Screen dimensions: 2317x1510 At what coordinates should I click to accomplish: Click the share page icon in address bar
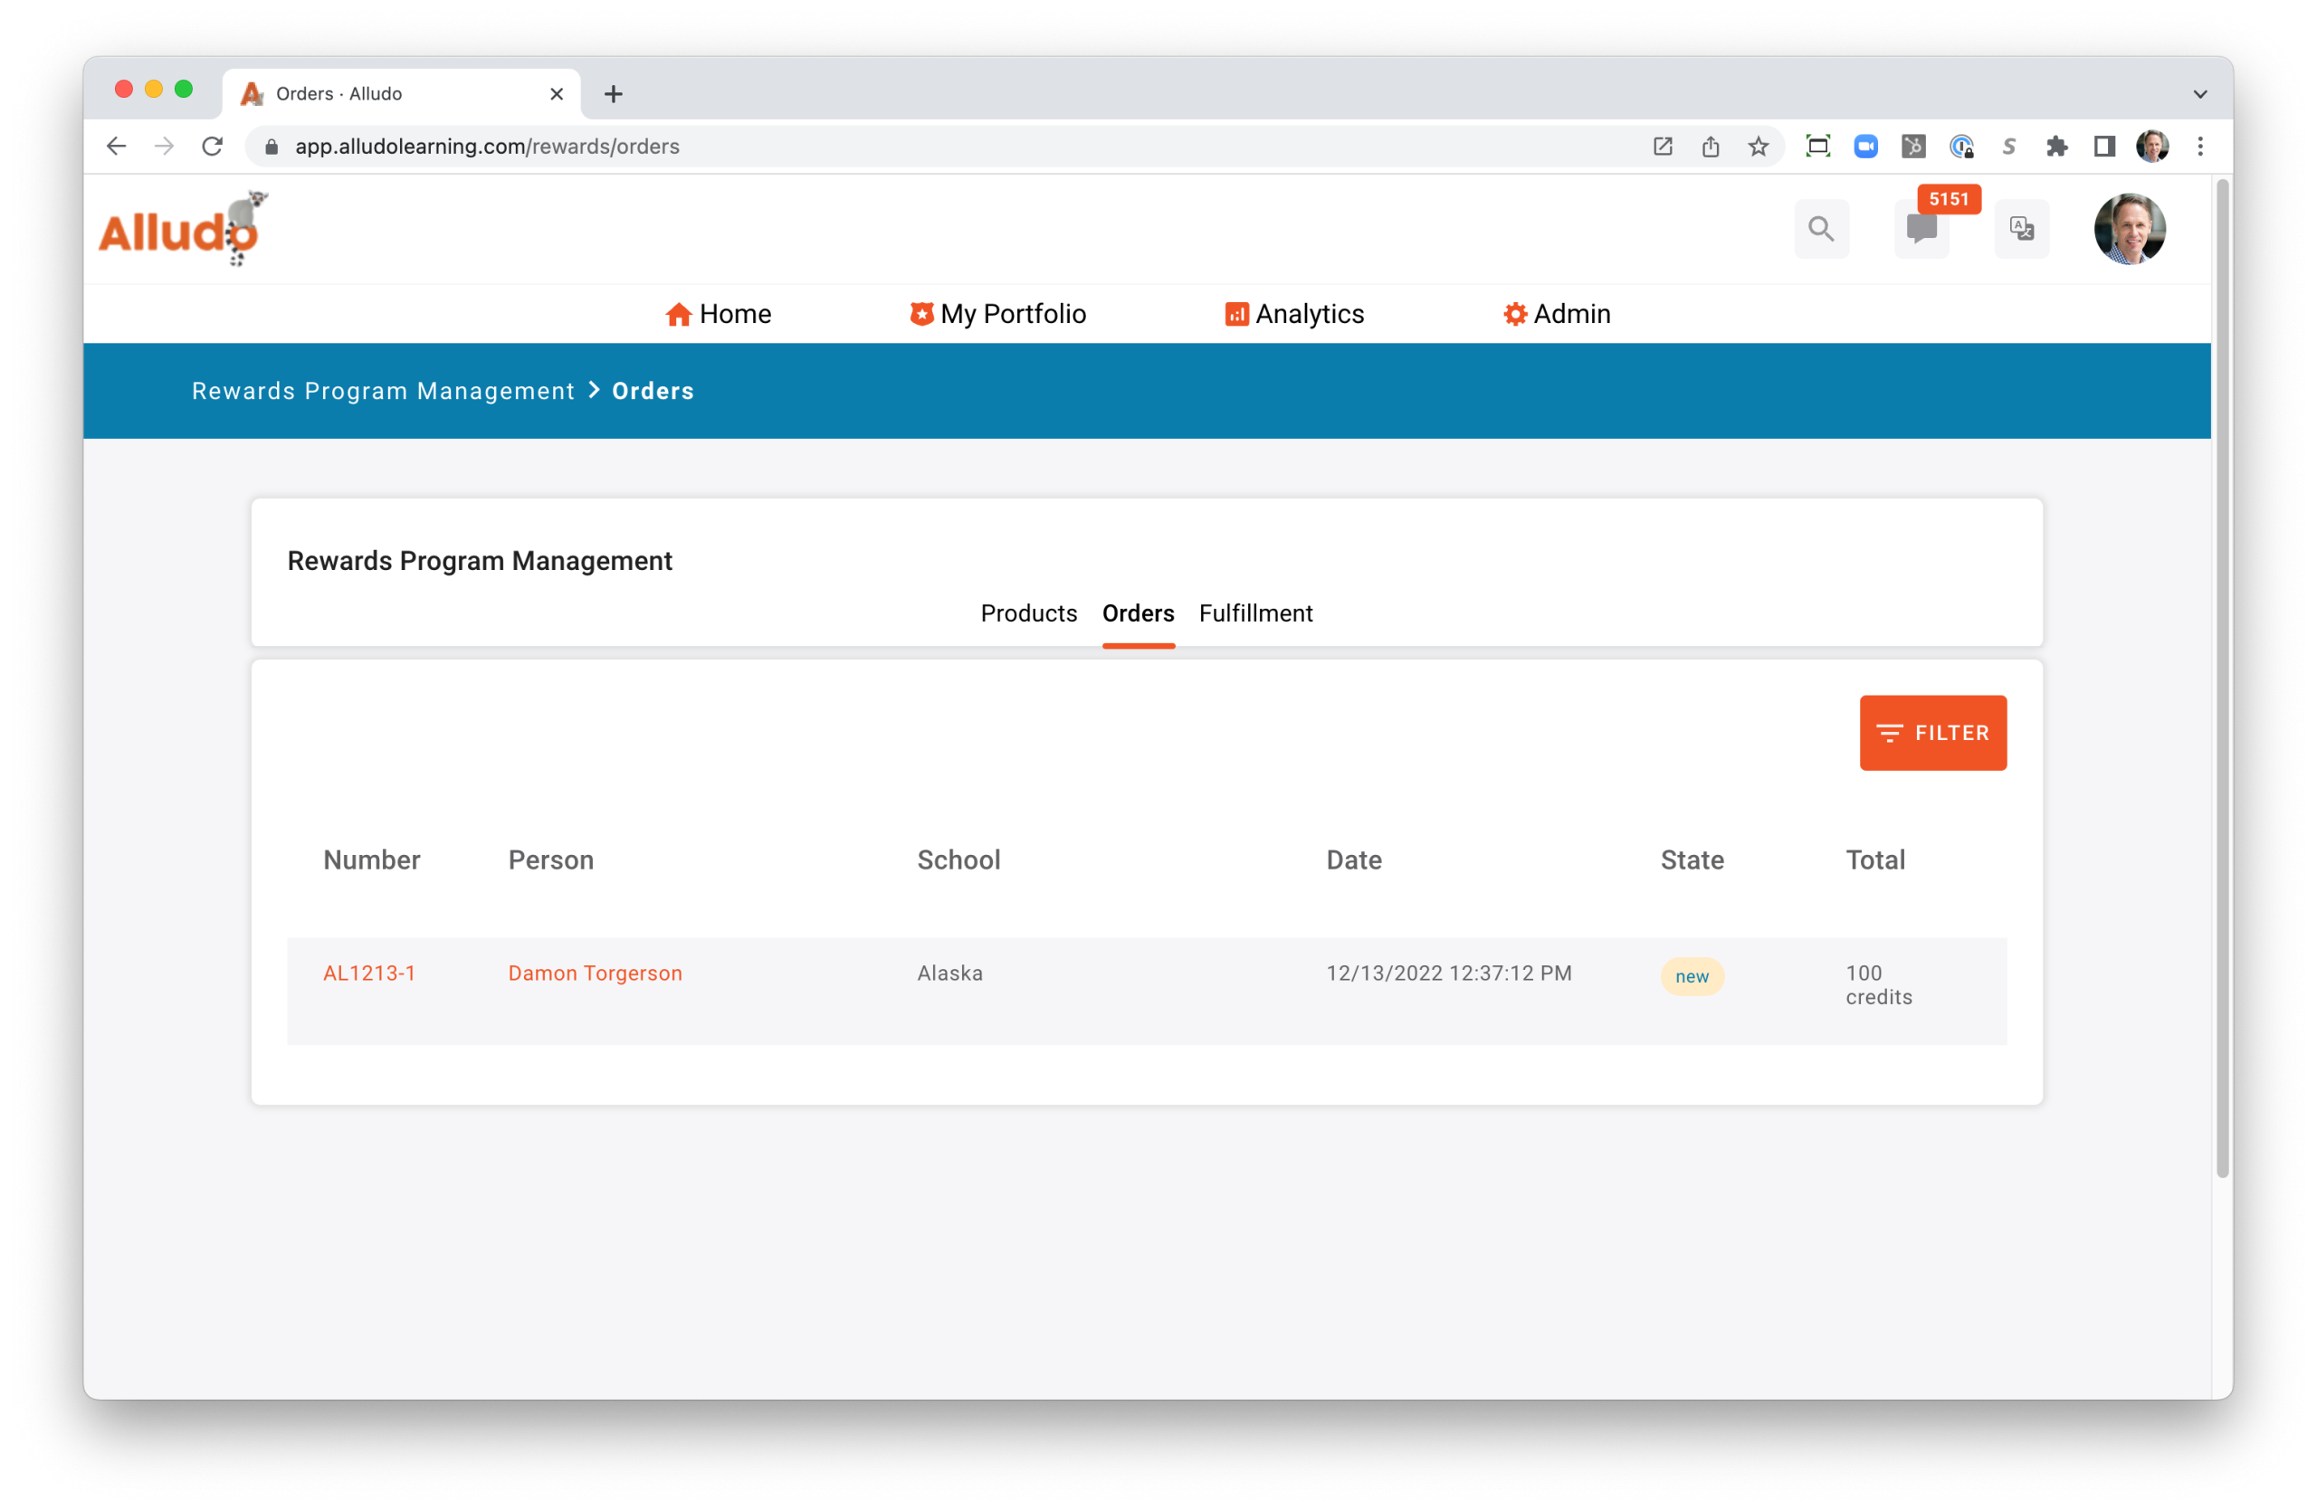coord(1711,146)
